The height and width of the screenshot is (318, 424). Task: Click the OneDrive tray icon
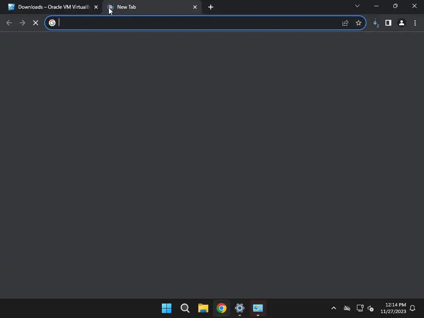click(347, 308)
